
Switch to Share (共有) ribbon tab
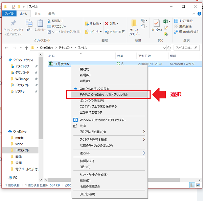coord(38,14)
